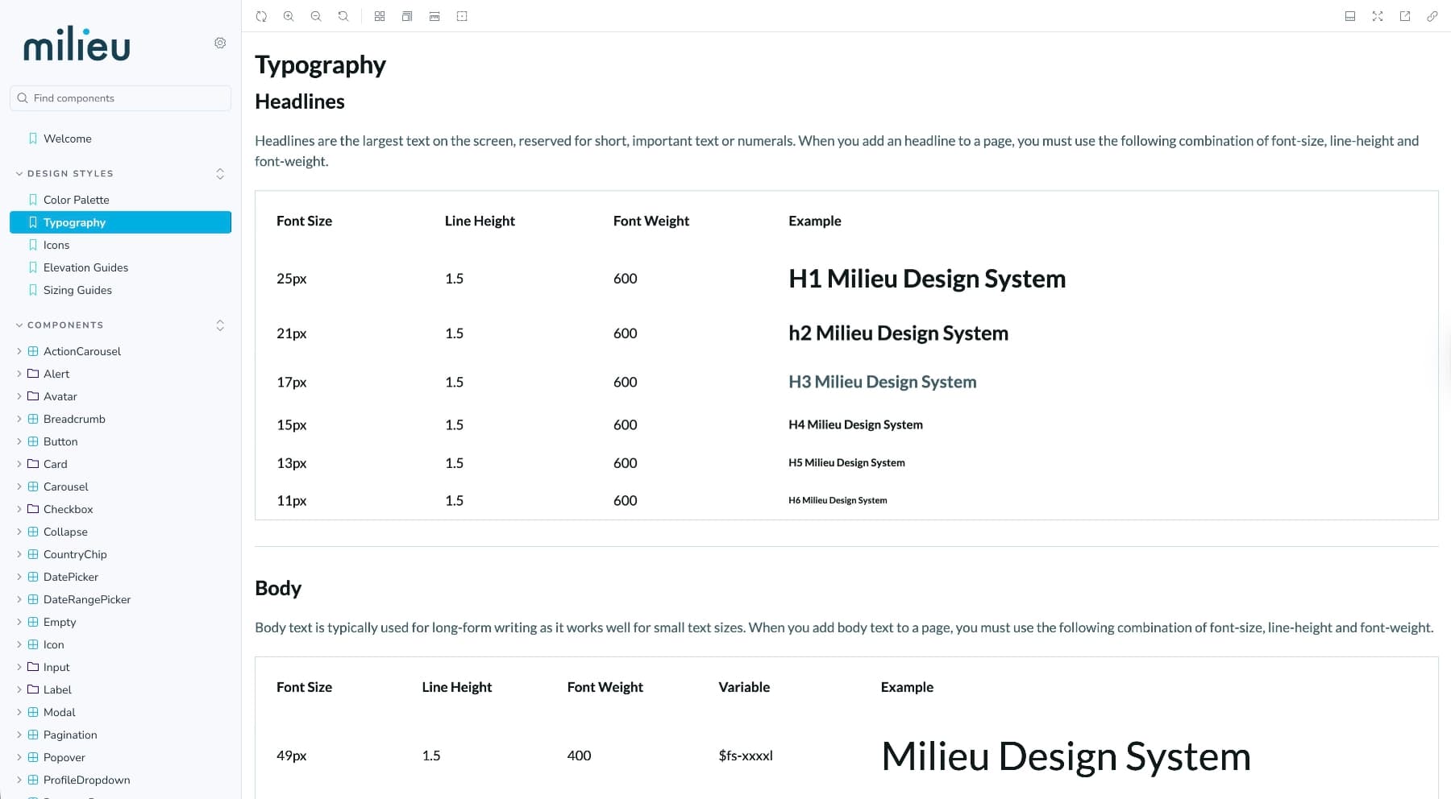Go fullscreen on the preview

1377,15
